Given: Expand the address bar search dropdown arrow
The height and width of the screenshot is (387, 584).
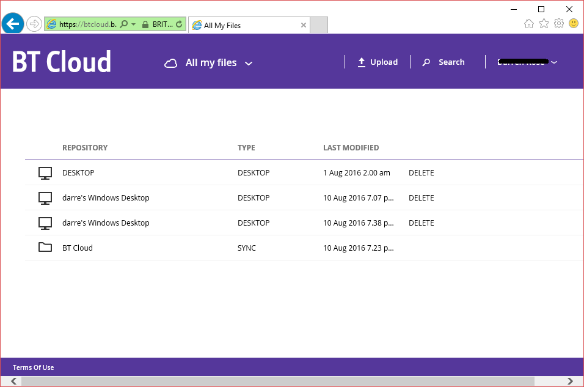Looking at the screenshot, I should (x=133, y=24).
